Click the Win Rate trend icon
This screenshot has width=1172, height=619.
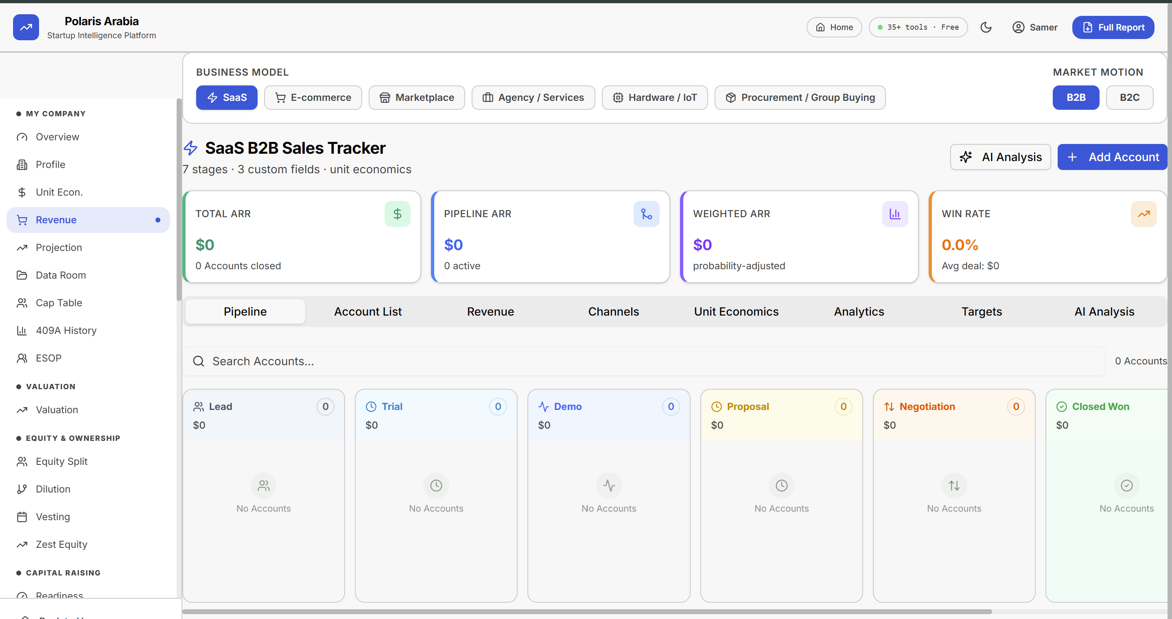1144,214
